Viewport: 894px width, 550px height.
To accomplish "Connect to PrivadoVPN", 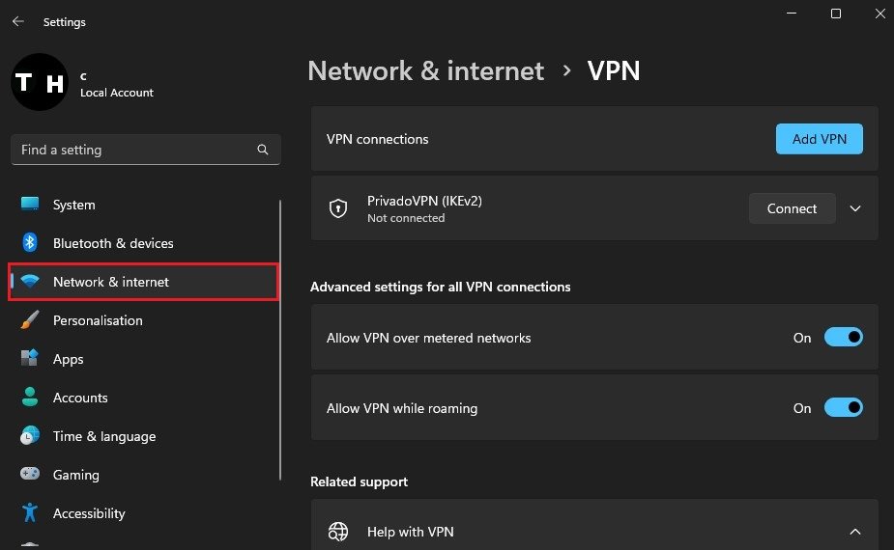I will 792,208.
